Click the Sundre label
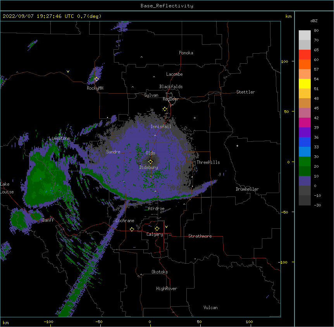 pyautogui.click(x=113, y=152)
